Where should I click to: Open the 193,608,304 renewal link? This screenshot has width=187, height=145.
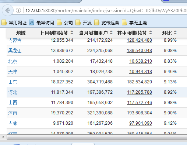click(x=139, y=113)
